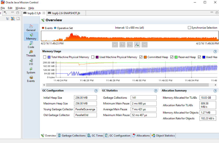
Task: Click the green Reserved Heap color swatch
Action: [x=176, y=57]
